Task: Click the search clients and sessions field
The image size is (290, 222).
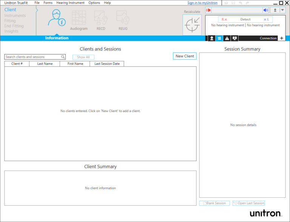Action: pos(33,57)
